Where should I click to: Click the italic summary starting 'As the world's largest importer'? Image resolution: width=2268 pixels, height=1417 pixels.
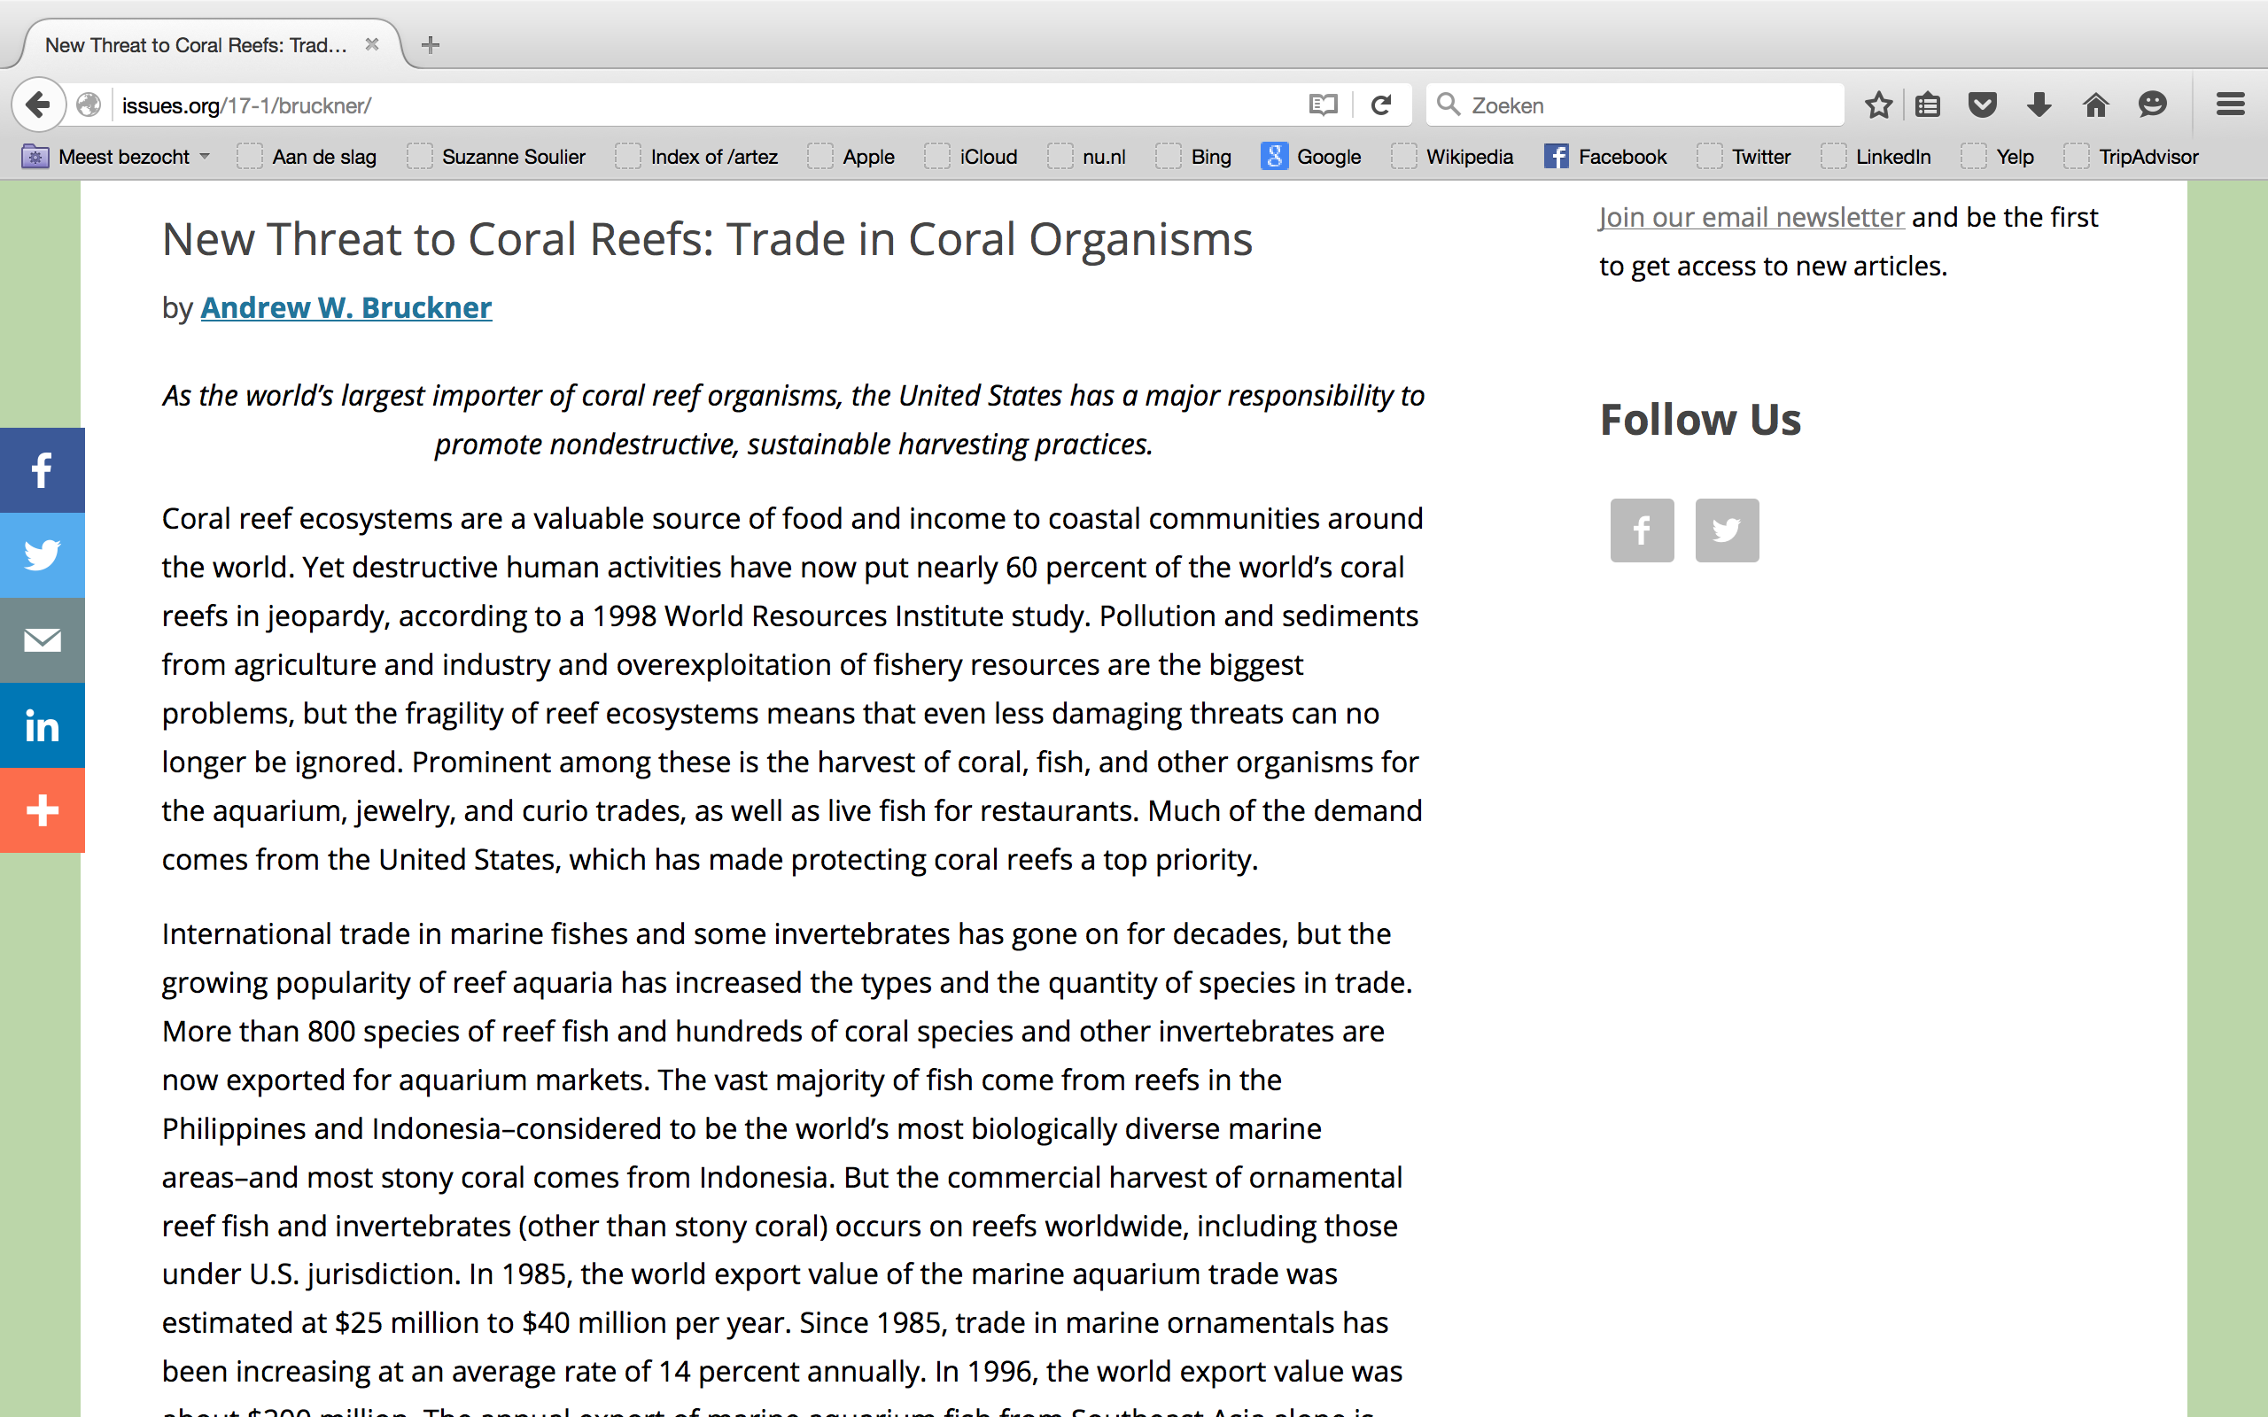pos(794,419)
